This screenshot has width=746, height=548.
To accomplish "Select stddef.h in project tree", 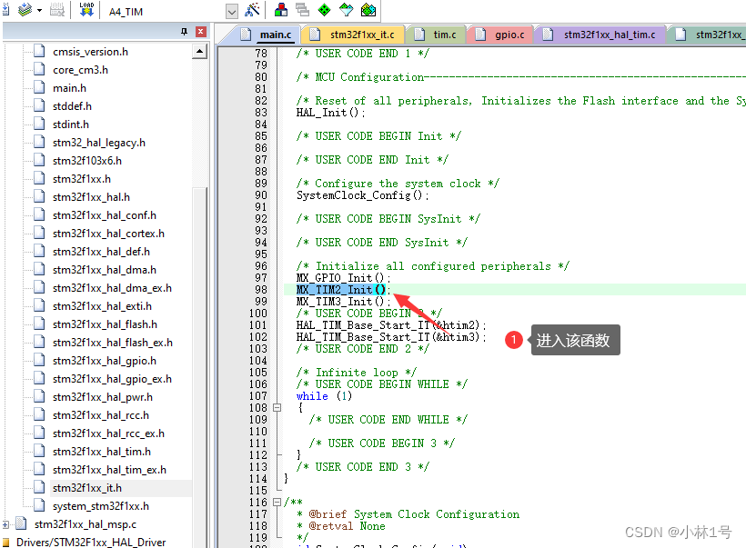I will click(72, 106).
